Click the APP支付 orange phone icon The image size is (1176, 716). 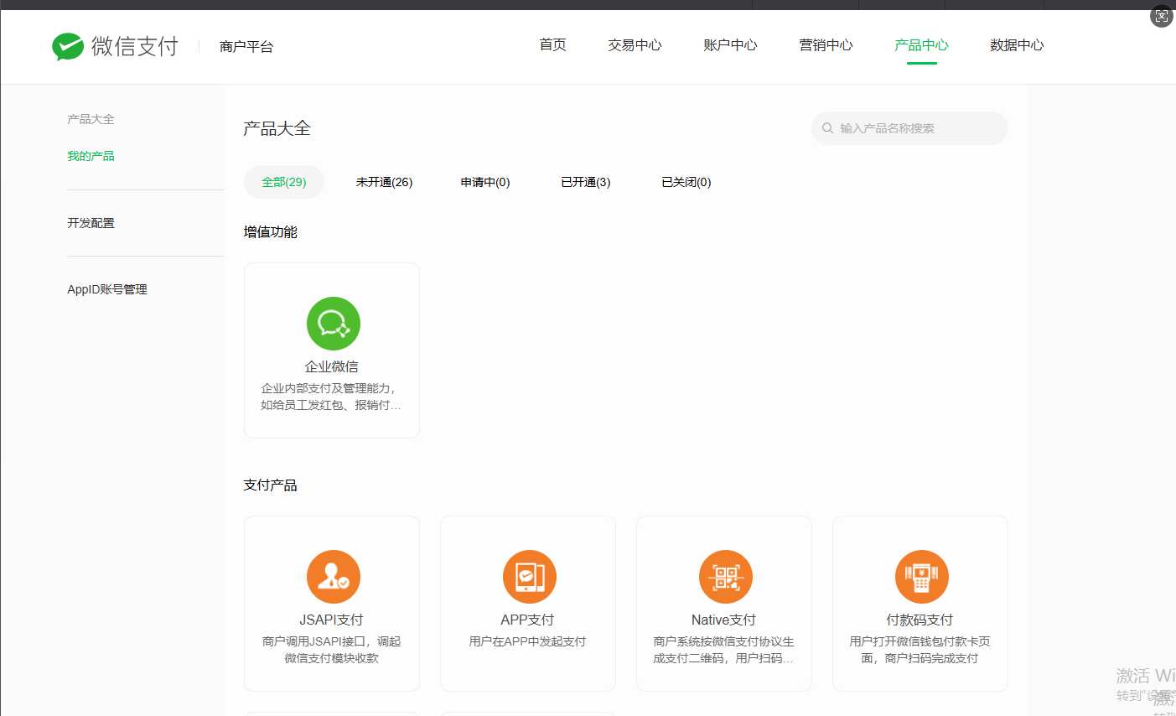coord(530,577)
